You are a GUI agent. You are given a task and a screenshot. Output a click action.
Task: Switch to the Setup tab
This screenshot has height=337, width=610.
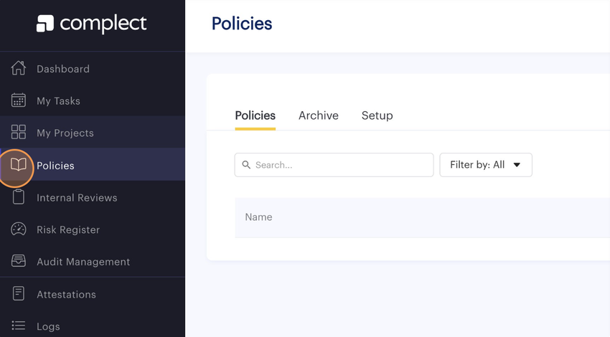point(377,115)
